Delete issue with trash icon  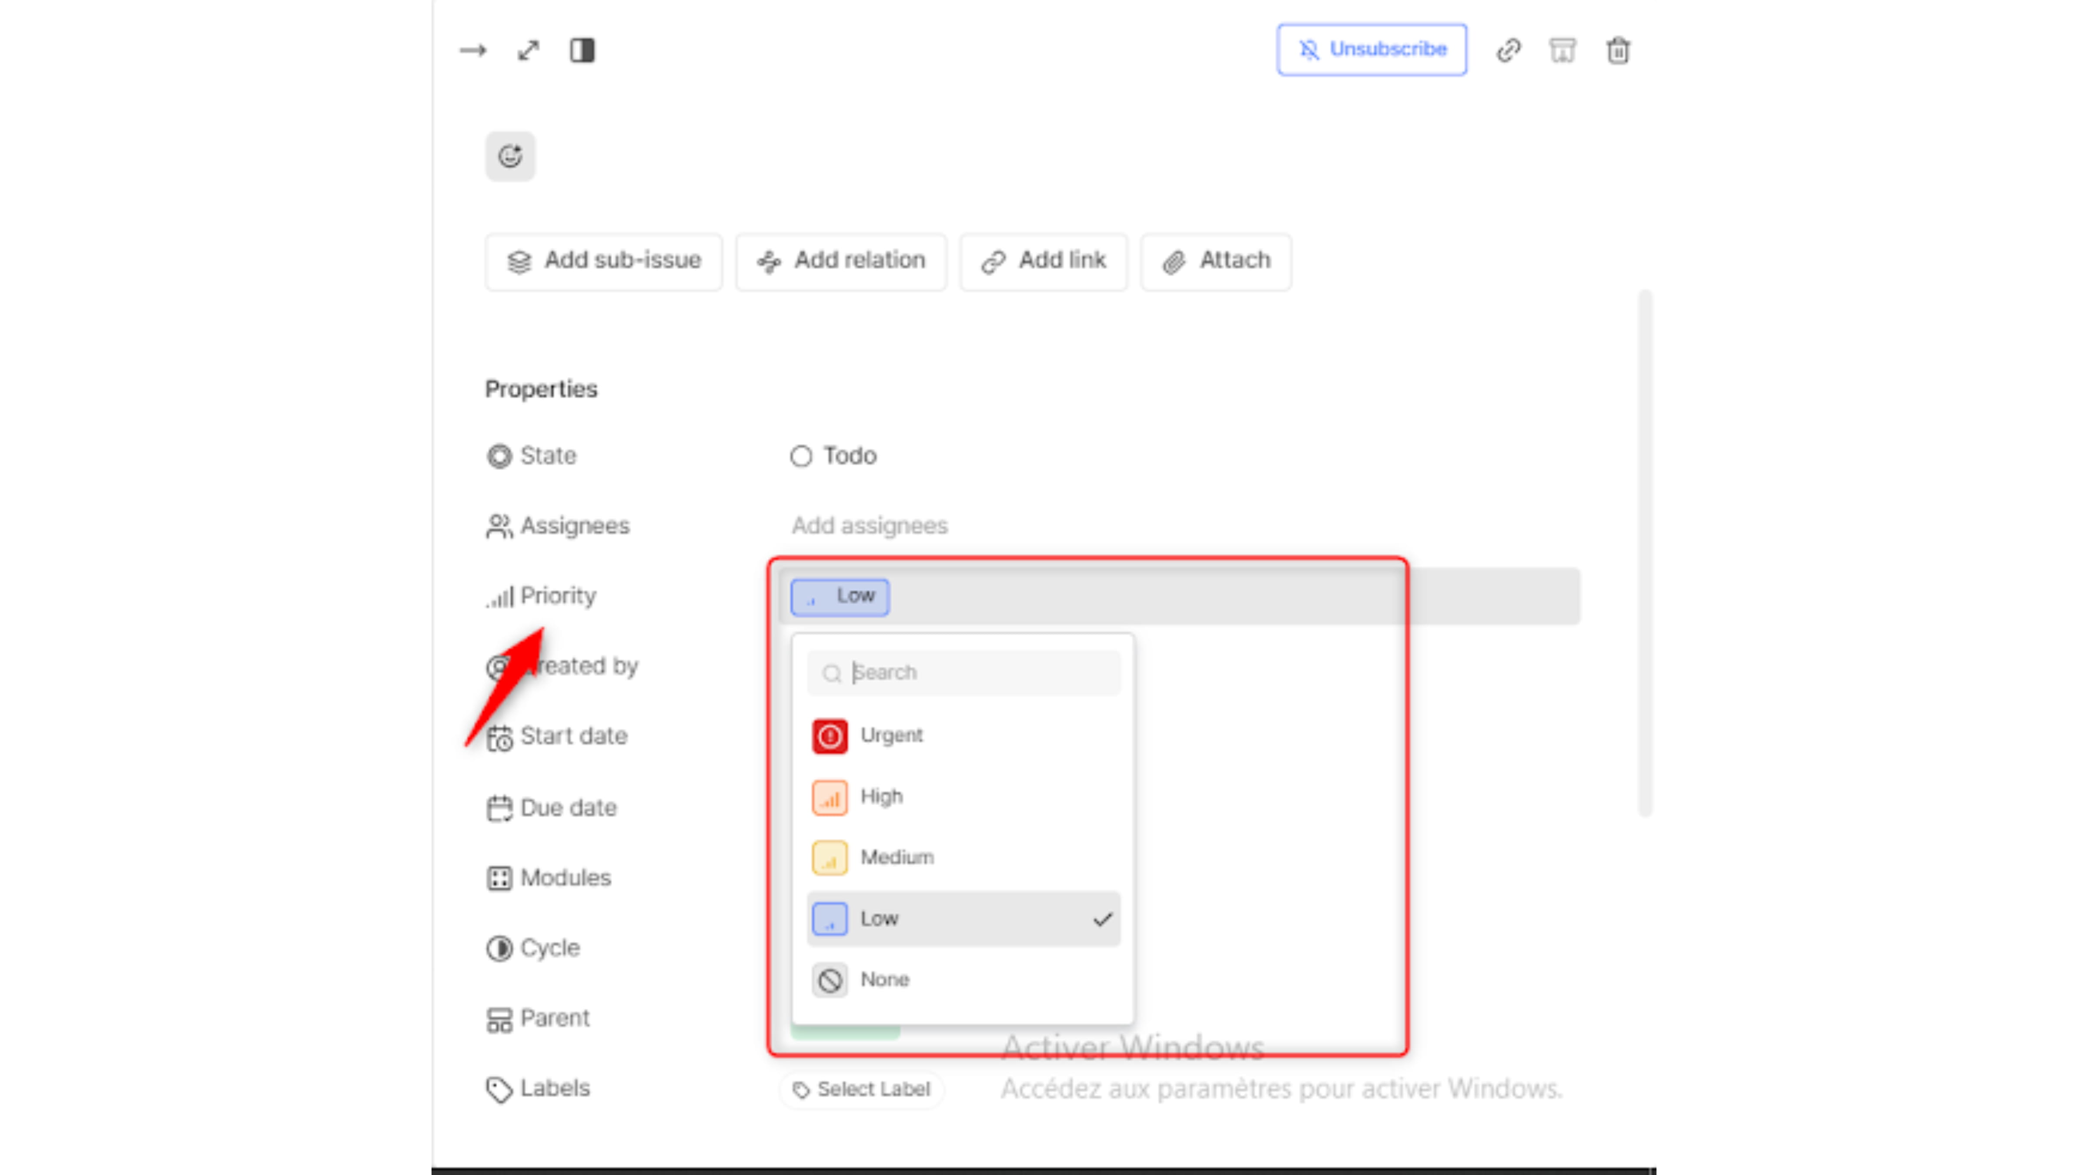pyautogui.click(x=1618, y=50)
